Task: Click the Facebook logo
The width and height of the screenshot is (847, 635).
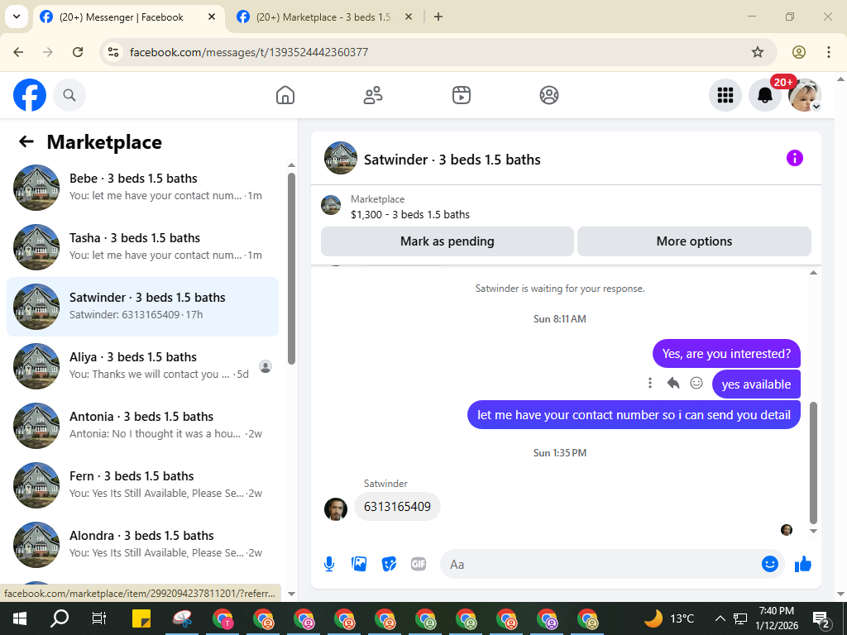Action: (30, 95)
